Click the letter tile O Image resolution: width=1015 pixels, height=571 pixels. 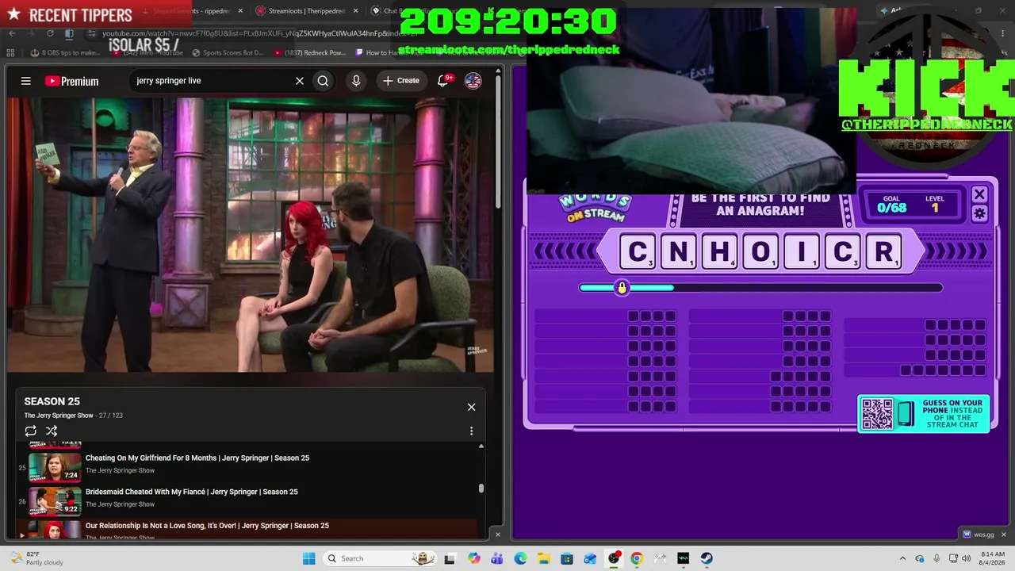[x=760, y=252]
